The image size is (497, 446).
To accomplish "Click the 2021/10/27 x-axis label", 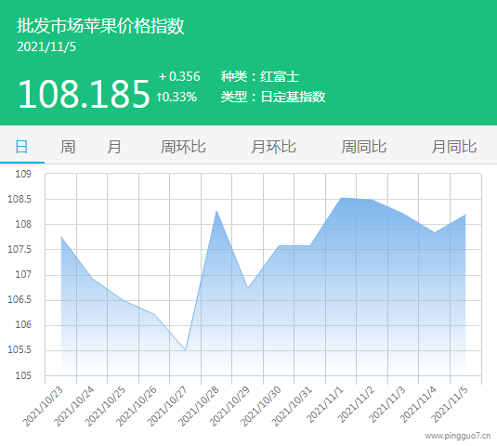I will click(167, 406).
